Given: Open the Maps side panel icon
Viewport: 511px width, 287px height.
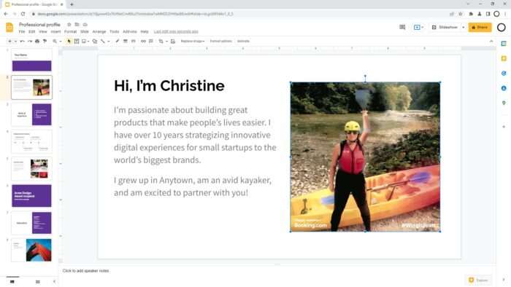Looking at the screenshot, I should (x=504, y=103).
